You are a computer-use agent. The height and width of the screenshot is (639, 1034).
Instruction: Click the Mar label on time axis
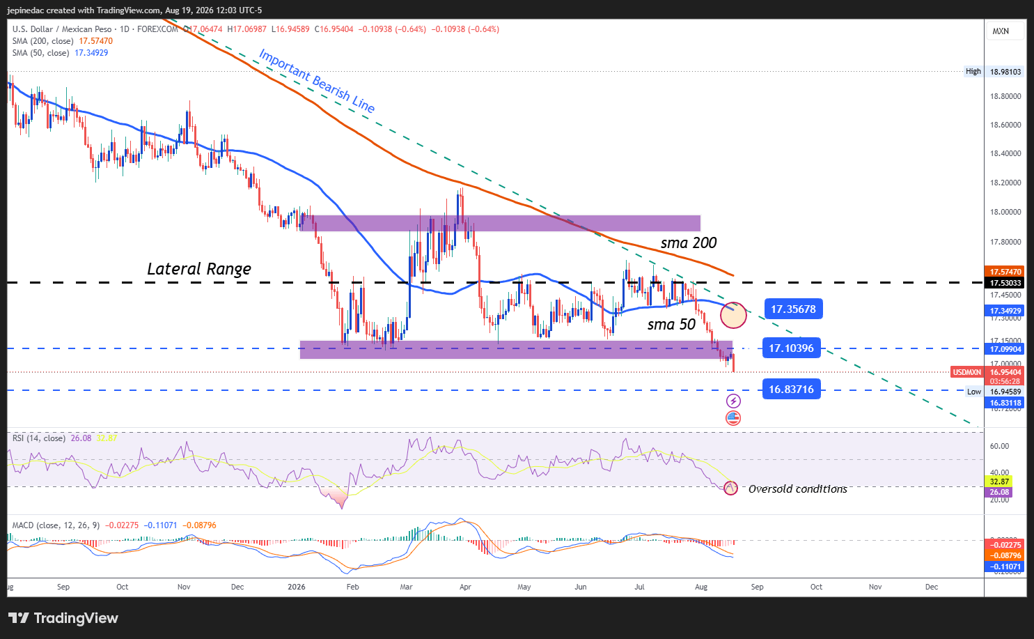point(407,587)
